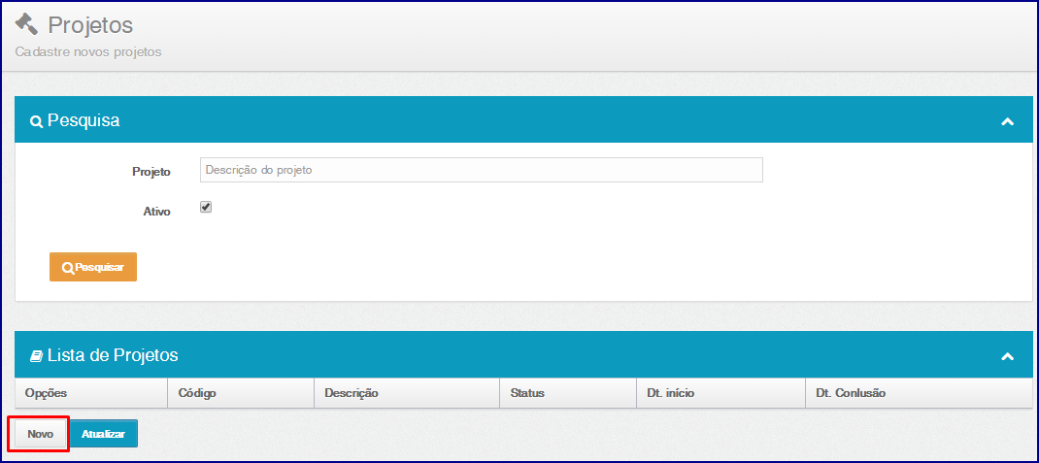This screenshot has width=1039, height=463.
Task: Click the Ativo field label
Action: [157, 212]
